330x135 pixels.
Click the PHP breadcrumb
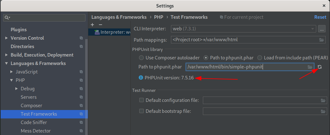(x=158, y=17)
